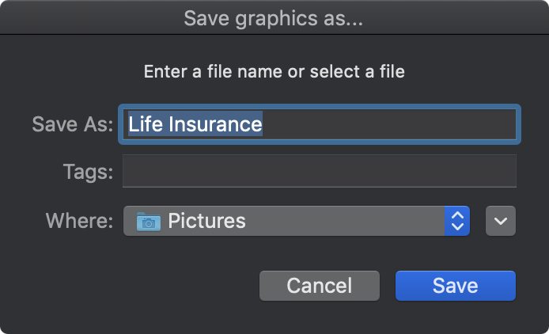Click the down chevron icon beside Pictures popup

500,221
